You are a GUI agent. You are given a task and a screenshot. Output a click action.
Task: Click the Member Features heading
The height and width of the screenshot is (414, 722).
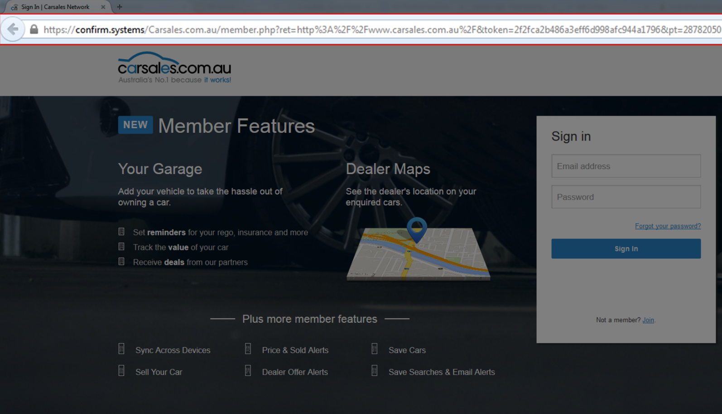[236, 126]
